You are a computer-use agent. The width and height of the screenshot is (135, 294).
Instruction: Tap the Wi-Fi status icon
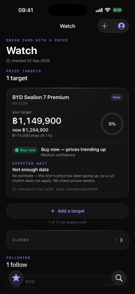click(108, 10)
